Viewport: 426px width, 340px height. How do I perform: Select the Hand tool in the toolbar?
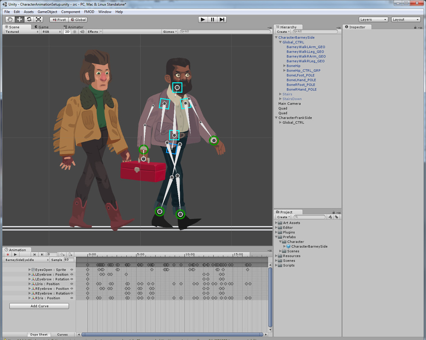[x=10, y=20]
